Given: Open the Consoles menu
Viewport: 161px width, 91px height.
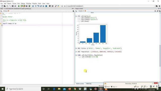Looking at the screenshot, I should point(28,4).
